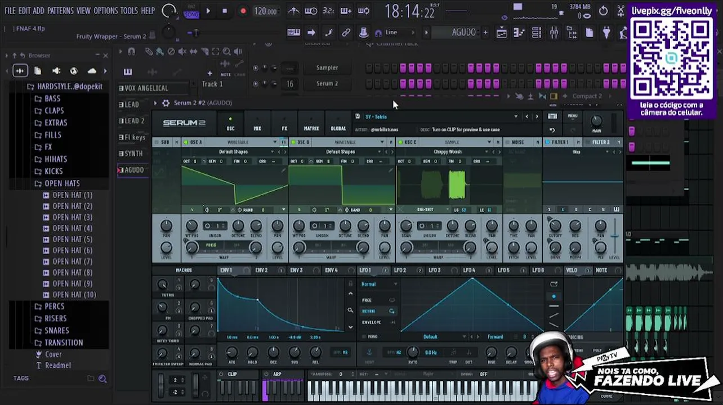Enable the SUB oscillator

click(x=157, y=142)
